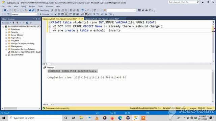Image resolution: width=216 pixels, height=121 pixels.
Task: Click the New Query toolbar button
Action: [43, 10]
